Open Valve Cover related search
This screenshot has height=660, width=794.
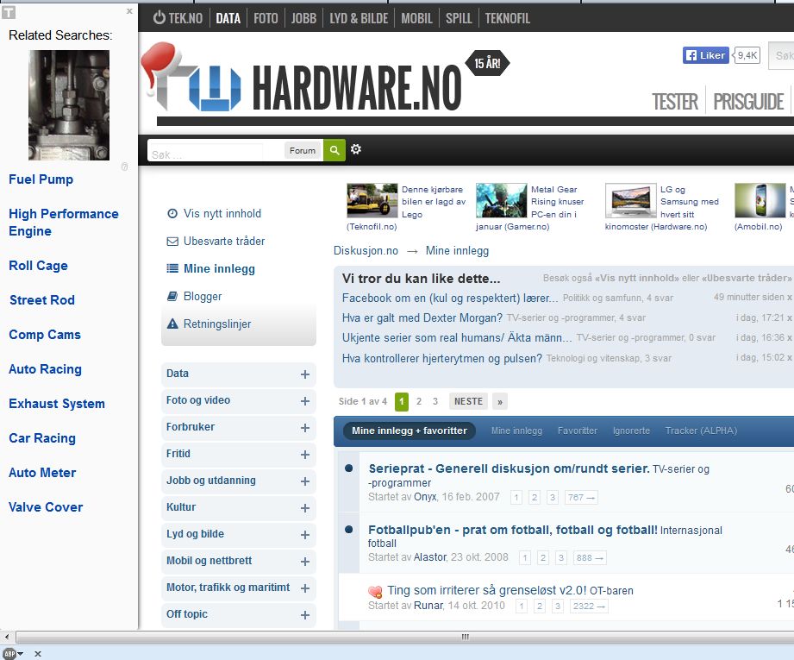click(46, 507)
